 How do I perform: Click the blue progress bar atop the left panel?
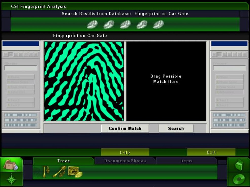pyautogui.click(x=20, y=43)
